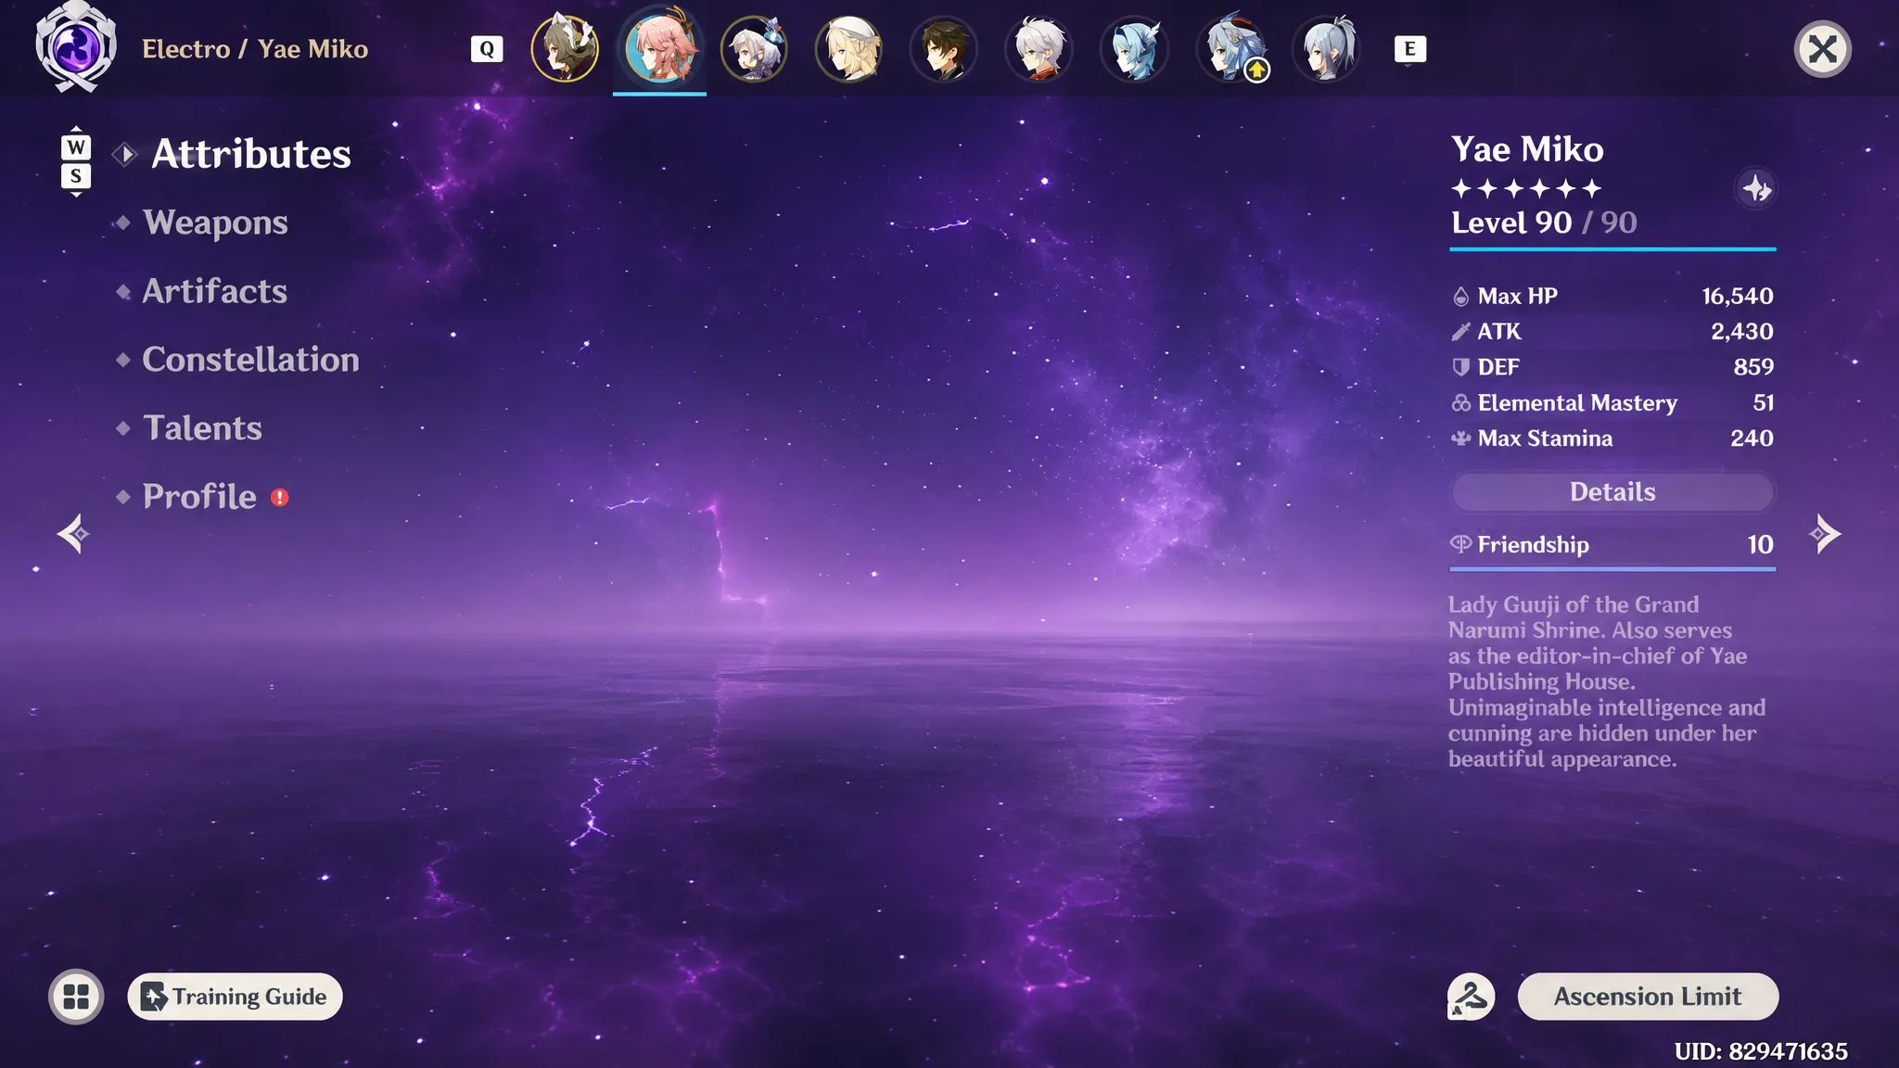Click the sparkle icon beside star rating
Viewport: 1899px width, 1068px height.
coord(1755,189)
